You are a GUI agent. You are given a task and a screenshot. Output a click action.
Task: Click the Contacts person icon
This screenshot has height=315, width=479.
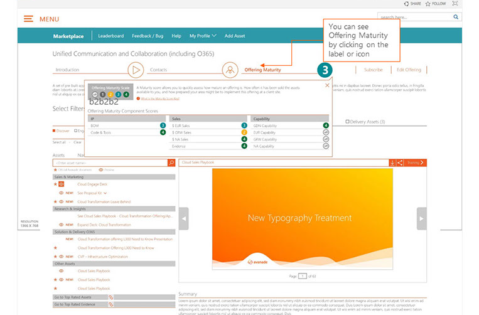point(230,70)
